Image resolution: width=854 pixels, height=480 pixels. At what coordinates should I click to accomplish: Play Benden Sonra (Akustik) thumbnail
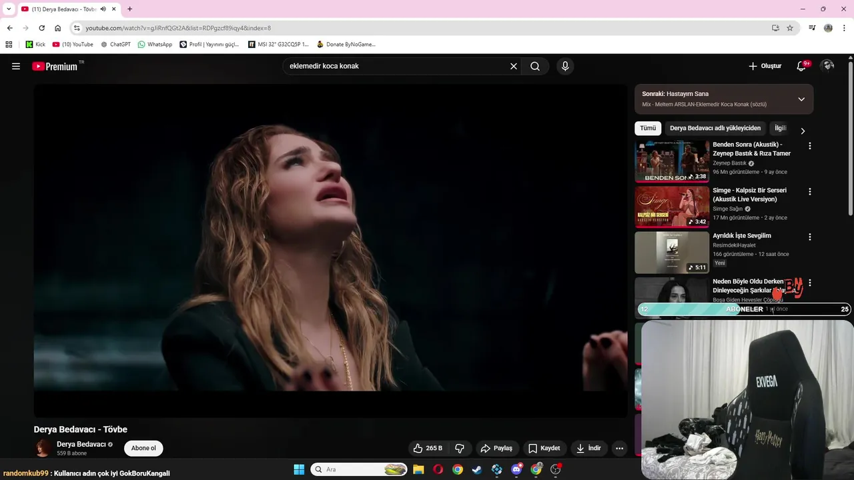click(672, 161)
